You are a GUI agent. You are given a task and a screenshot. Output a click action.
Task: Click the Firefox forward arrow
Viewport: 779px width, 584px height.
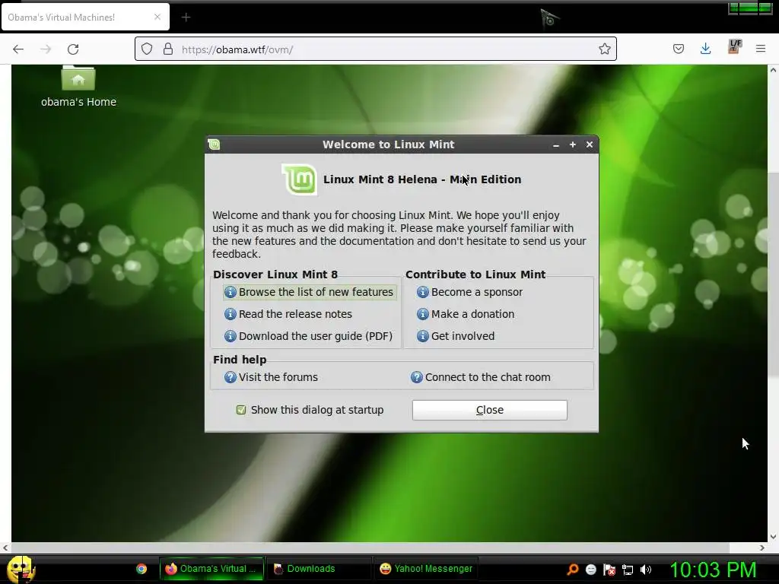46,49
